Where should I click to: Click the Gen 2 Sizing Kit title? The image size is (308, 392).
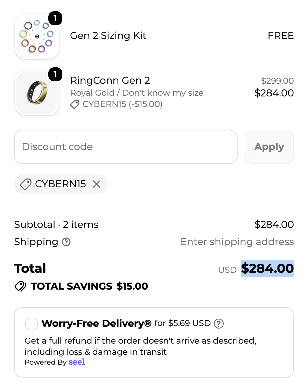coord(108,35)
